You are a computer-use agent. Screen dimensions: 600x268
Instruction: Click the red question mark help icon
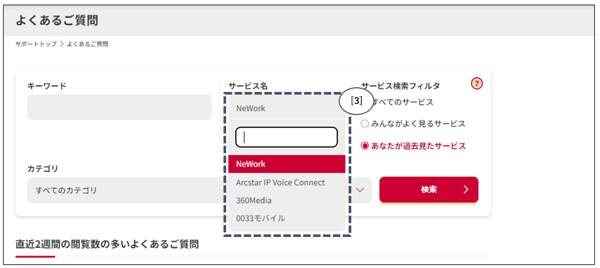(476, 84)
